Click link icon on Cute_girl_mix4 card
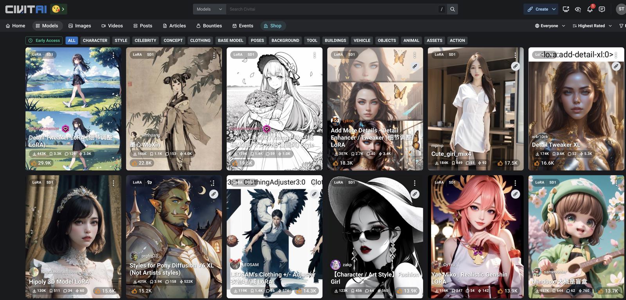The width and height of the screenshot is (626, 300). 515,66
